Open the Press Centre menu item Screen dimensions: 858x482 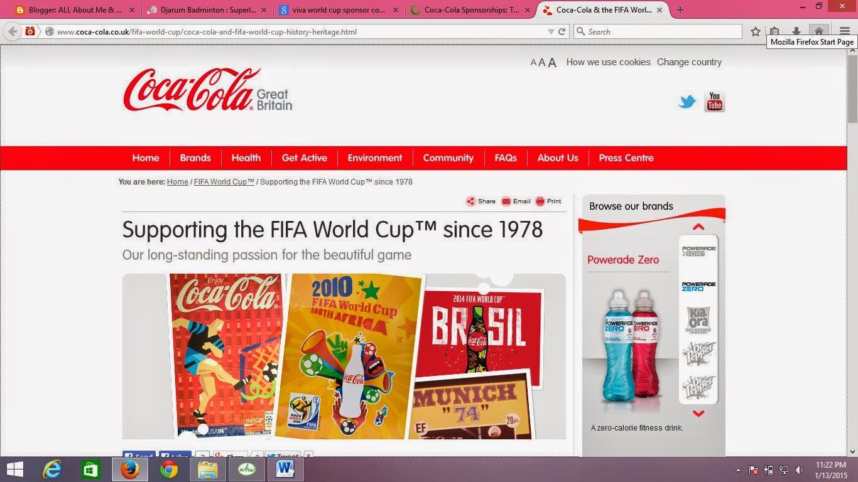[626, 158]
